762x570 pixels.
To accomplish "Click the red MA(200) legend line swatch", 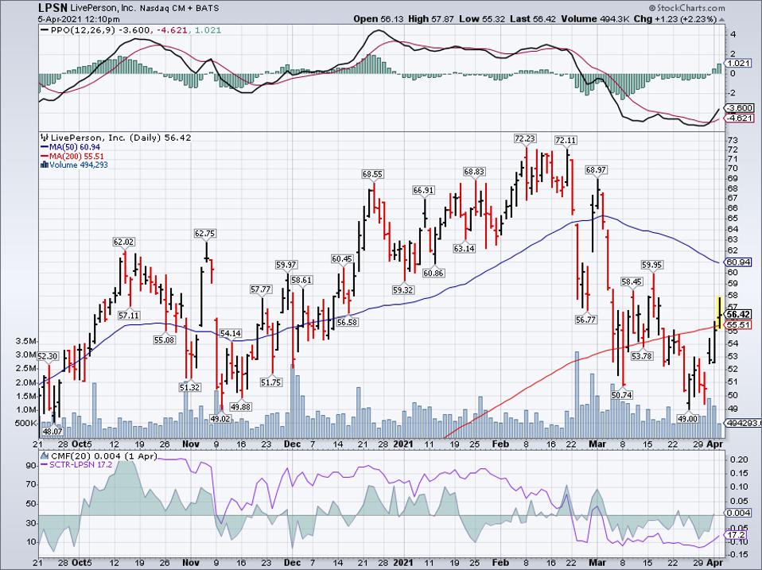I will pyautogui.click(x=44, y=157).
